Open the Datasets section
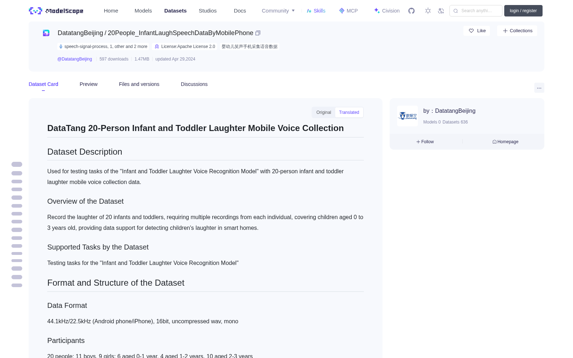This screenshot has height=358, width=573. (x=175, y=11)
